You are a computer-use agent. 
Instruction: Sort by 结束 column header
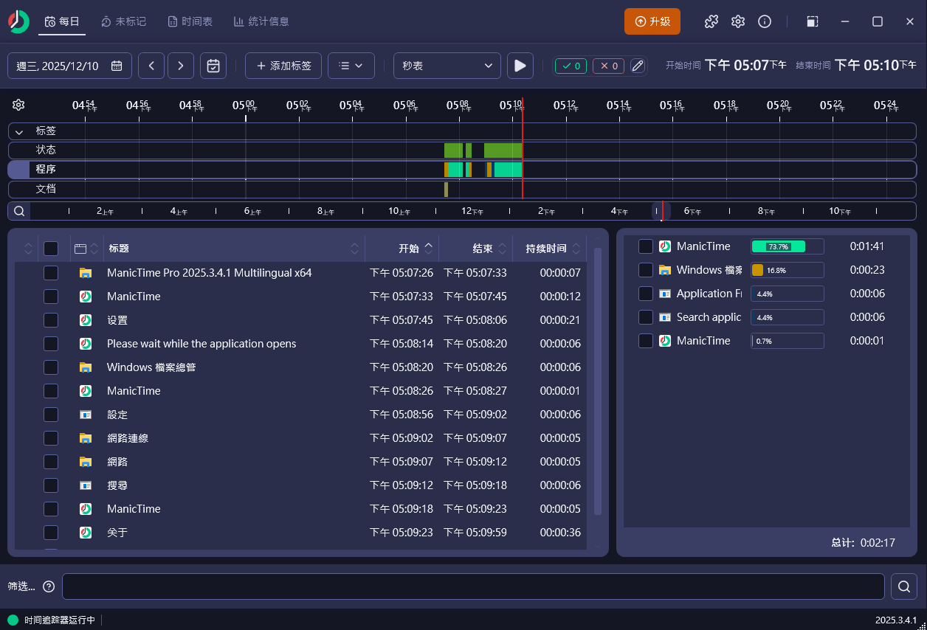pos(475,249)
